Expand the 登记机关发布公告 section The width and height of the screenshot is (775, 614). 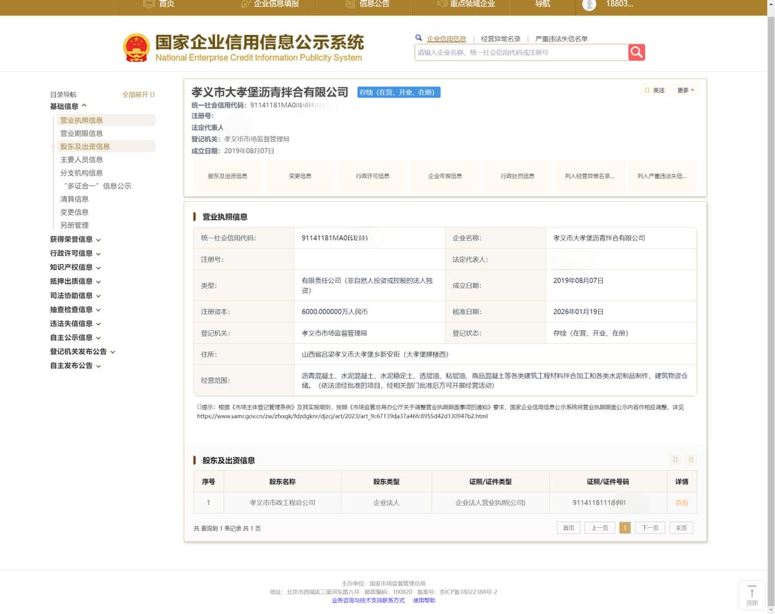[x=83, y=352]
